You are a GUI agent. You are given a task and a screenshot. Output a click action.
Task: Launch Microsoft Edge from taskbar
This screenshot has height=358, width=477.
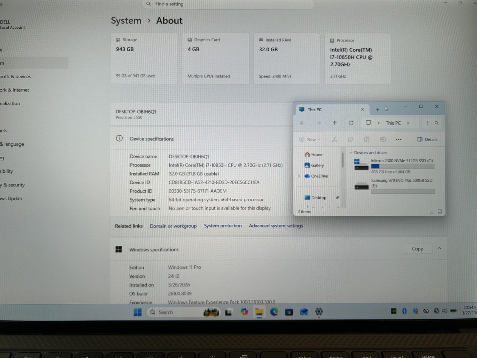tap(274, 312)
